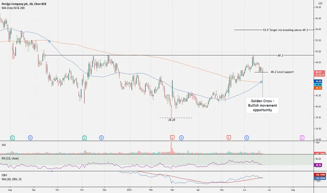Click the 38.20 low price label
This screenshot has width=327, height=193.
coord(172,120)
